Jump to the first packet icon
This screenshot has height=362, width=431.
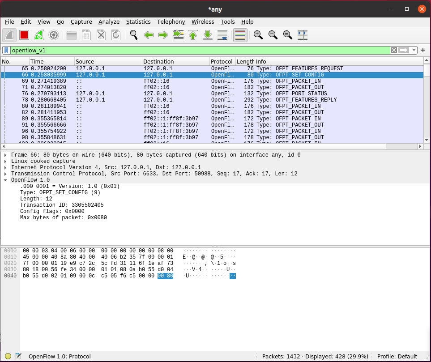193,35
